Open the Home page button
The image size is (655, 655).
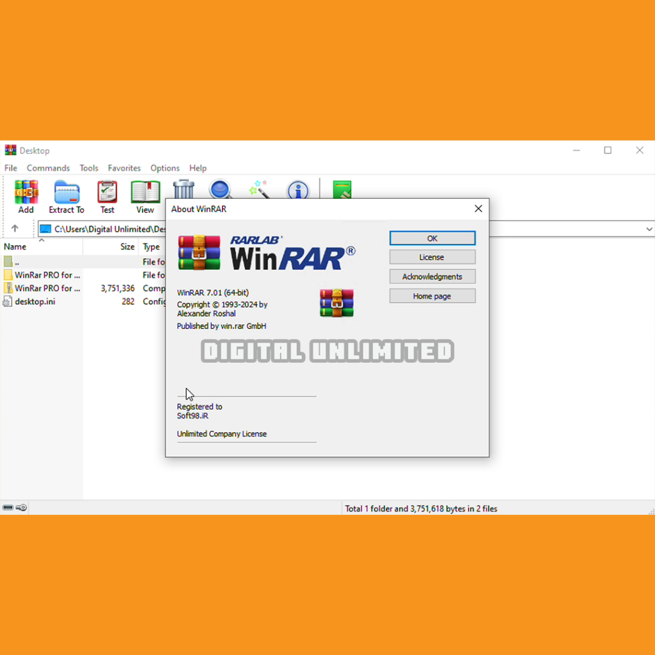432,296
